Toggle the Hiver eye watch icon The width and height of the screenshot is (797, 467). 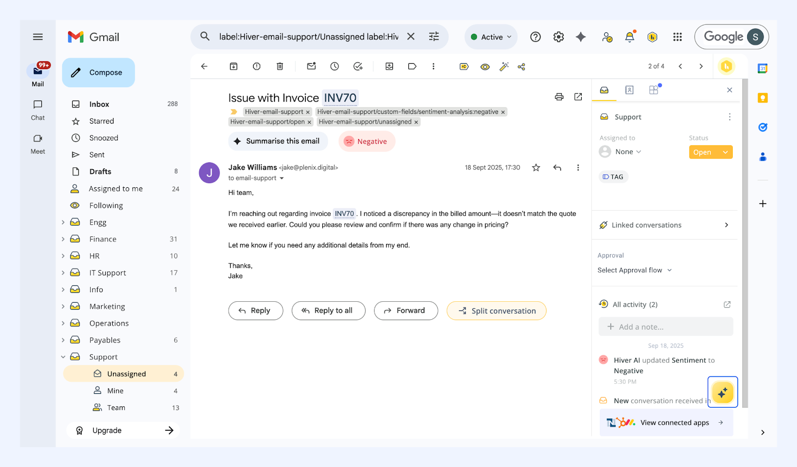point(485,67)
